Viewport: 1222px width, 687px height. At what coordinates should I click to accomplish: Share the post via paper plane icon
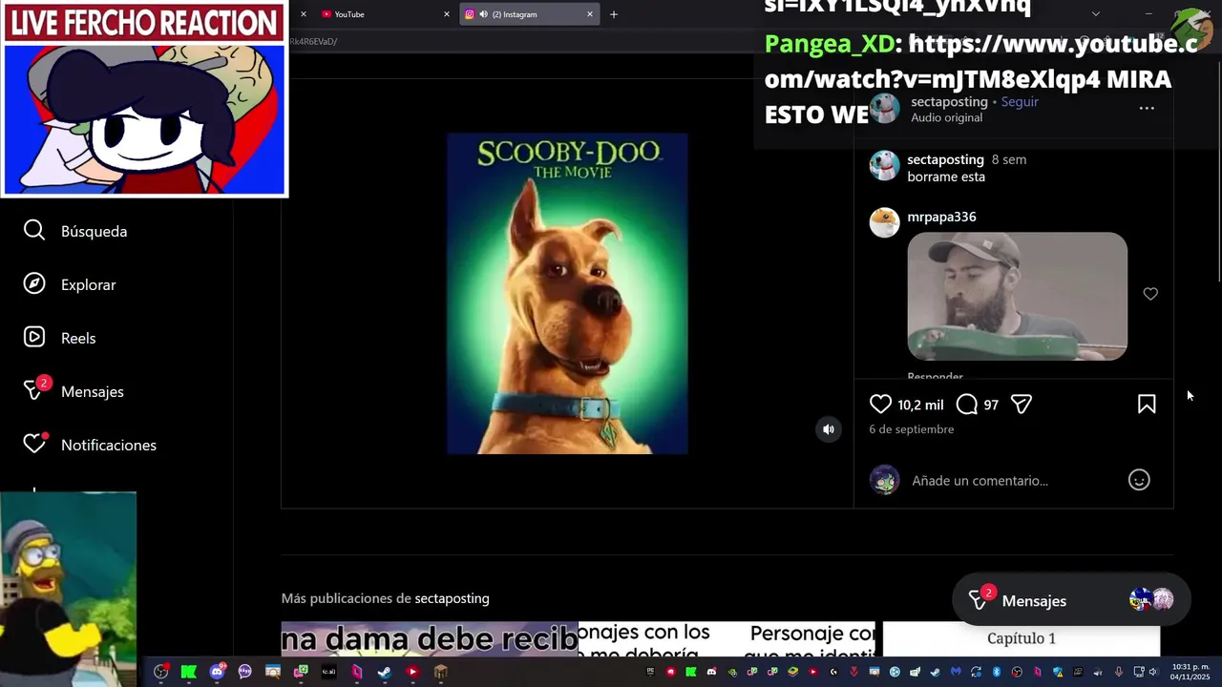click(x=1021, y=405)
